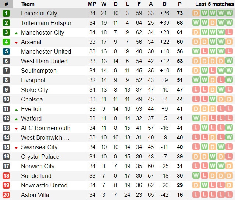Click Sunderland's red rank 18 badge
235x200 pixels.
(x=6, y=176)
